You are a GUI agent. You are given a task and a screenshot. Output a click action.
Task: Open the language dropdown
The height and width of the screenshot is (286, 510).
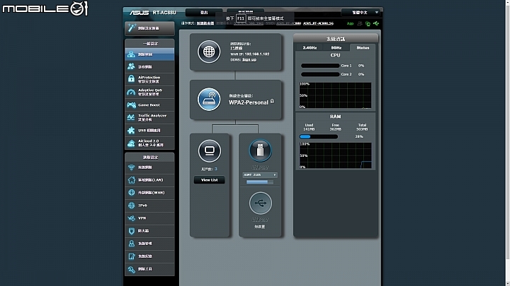tap(361, 12)
